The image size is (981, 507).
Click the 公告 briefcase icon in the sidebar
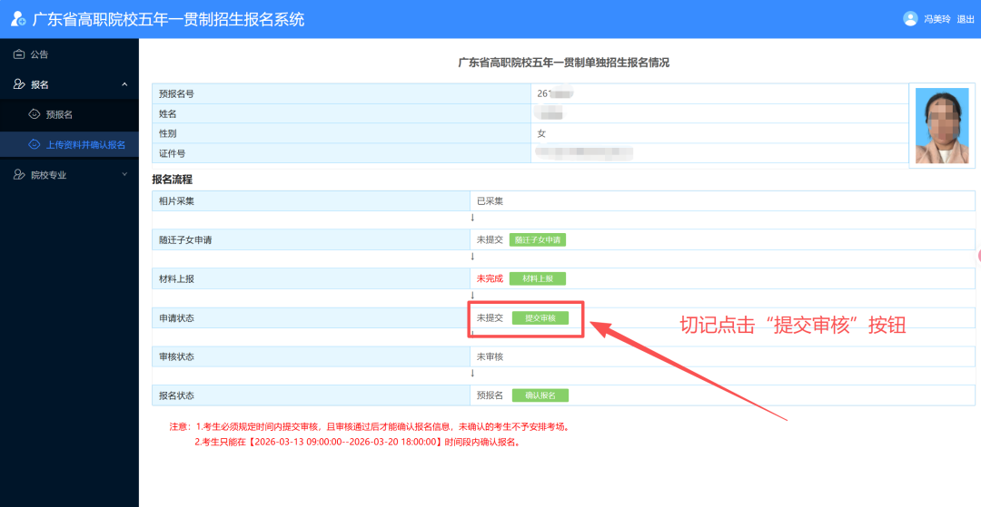19,54
